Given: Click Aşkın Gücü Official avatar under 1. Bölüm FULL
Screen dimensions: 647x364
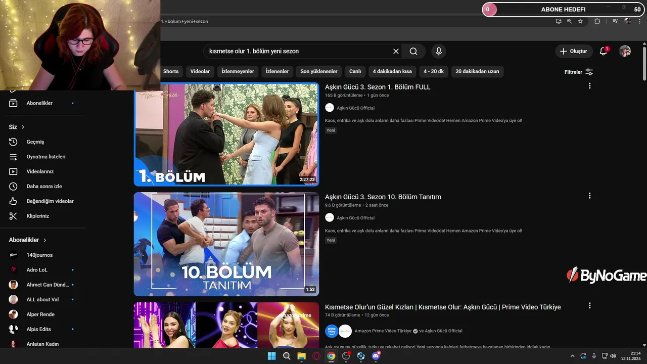Looking at the screenshot, I should click(330, 108).
